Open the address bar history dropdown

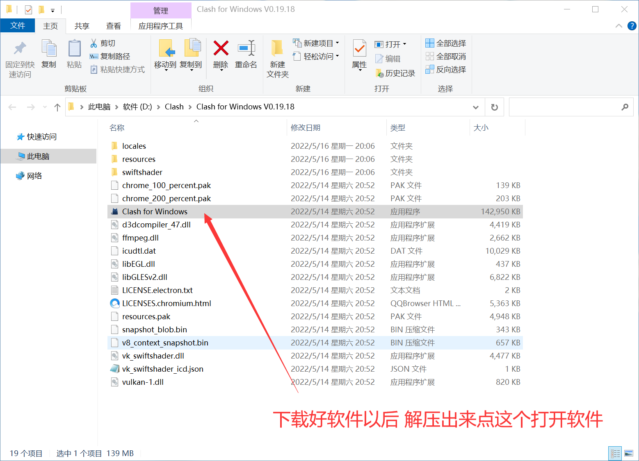click(x=475, y=107)
